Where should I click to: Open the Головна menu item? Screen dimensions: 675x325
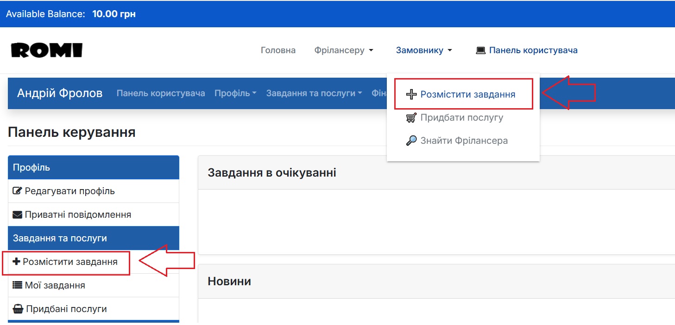(278, 50)
